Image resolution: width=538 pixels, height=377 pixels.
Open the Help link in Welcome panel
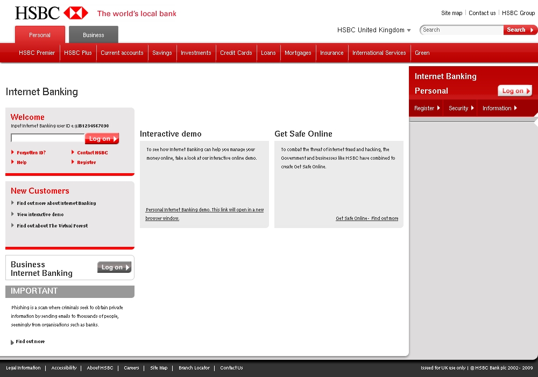(x=22, y=162)
